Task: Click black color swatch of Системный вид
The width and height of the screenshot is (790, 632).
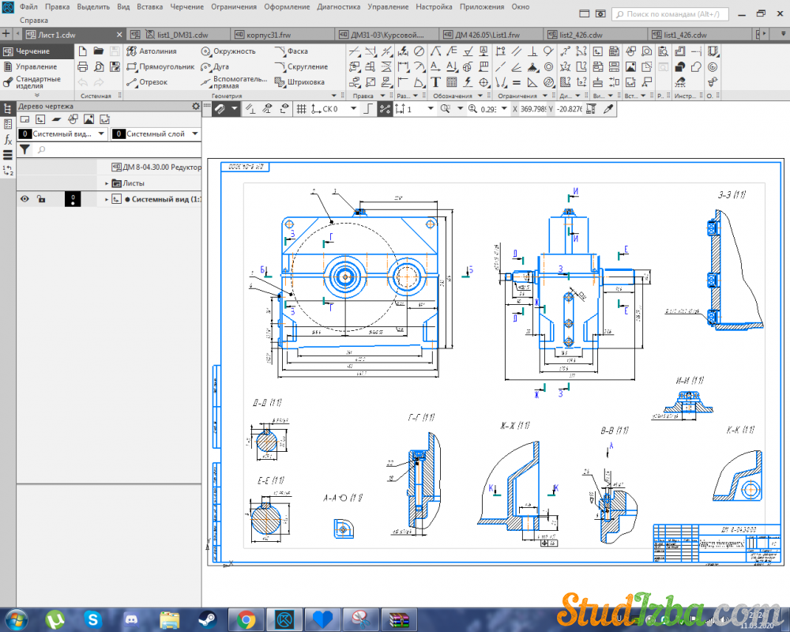Action: 73,199
